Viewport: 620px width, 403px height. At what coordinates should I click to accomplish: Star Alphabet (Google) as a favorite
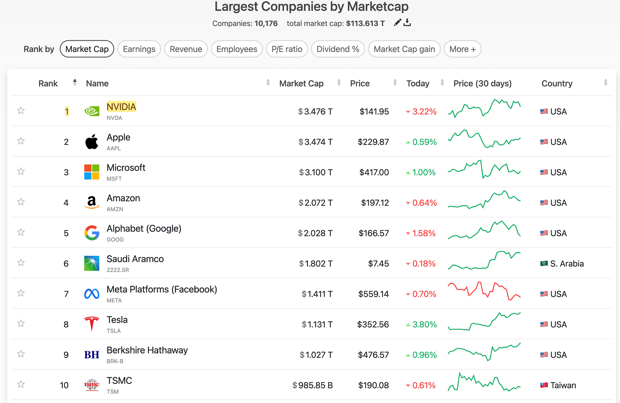click(x=21, y=232)
